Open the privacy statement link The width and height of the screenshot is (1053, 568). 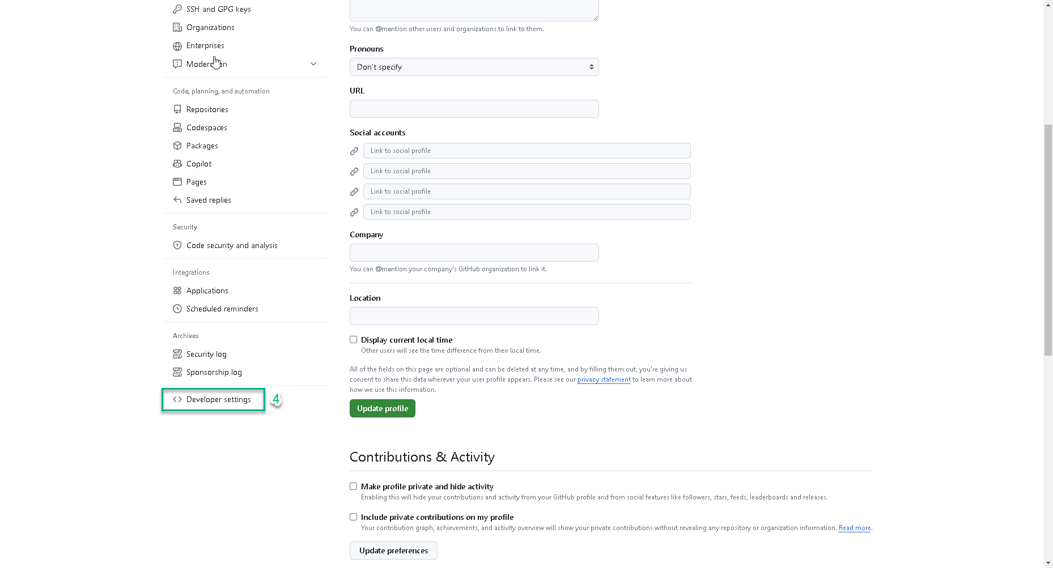tap(603, 379)
